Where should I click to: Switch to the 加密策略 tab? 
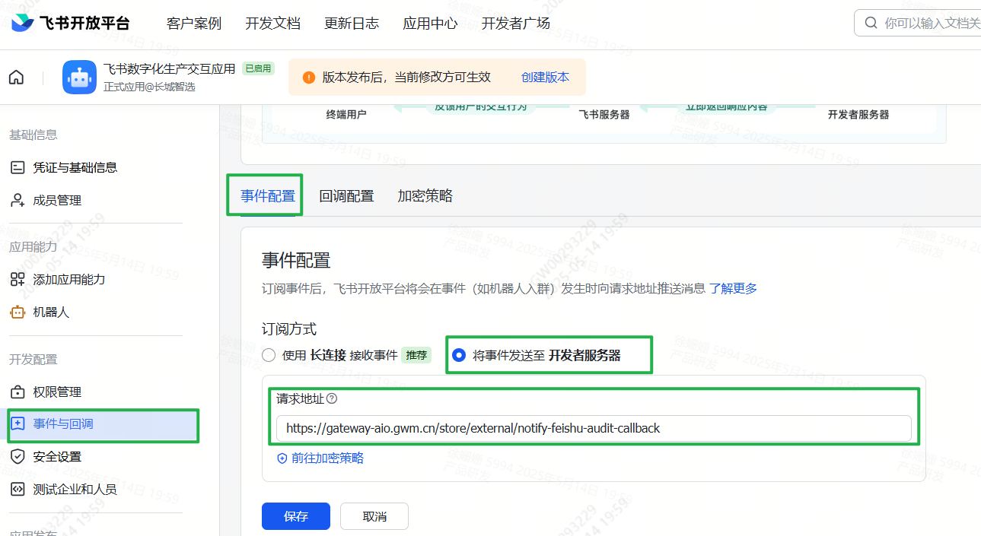(425, 195)
